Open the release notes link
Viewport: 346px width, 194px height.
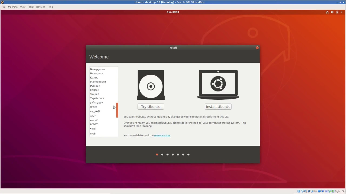(x=162, y=135)
